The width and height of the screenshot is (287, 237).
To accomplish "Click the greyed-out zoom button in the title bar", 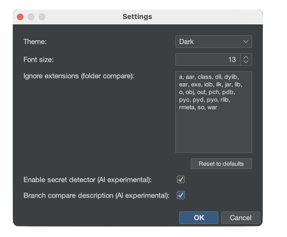I will (42, 17).
